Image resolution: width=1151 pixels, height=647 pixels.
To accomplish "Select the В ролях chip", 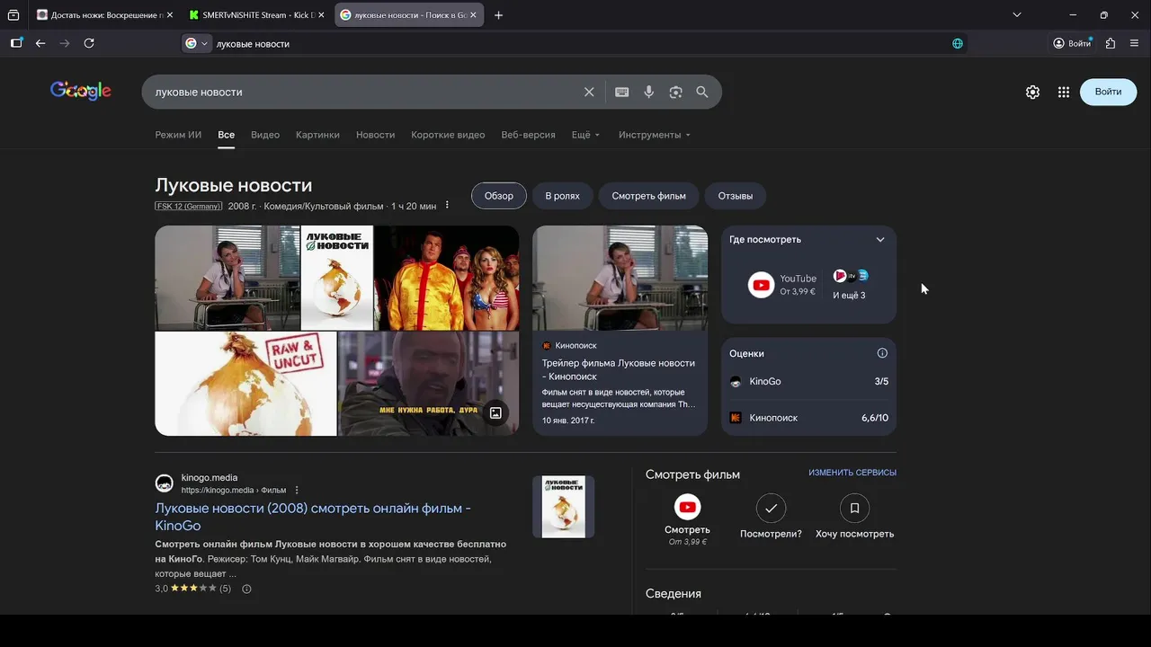I will click(x=562, y=196).
